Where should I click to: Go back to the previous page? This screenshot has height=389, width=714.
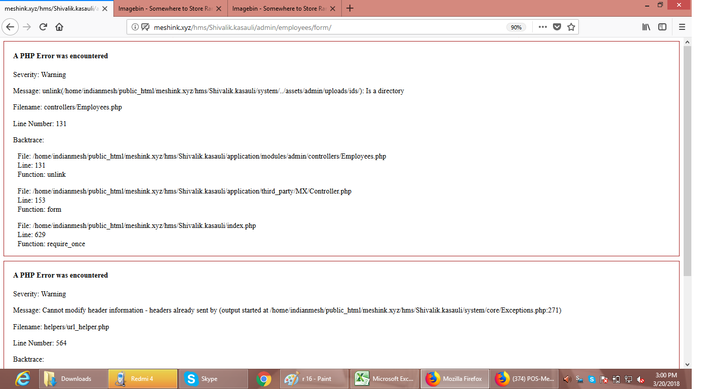click(10, 27)
